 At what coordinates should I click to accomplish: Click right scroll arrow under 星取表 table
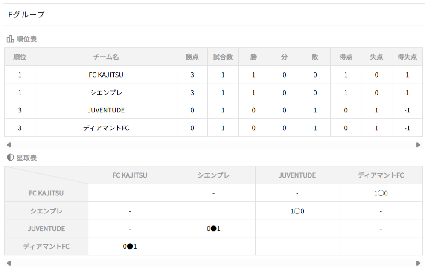coord(418,263)
